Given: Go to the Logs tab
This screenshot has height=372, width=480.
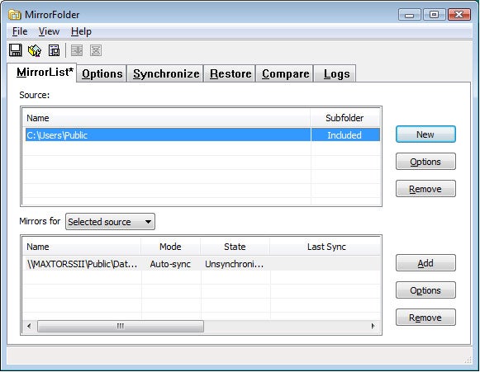Looking at the screenshot, I should coord(336,73).
